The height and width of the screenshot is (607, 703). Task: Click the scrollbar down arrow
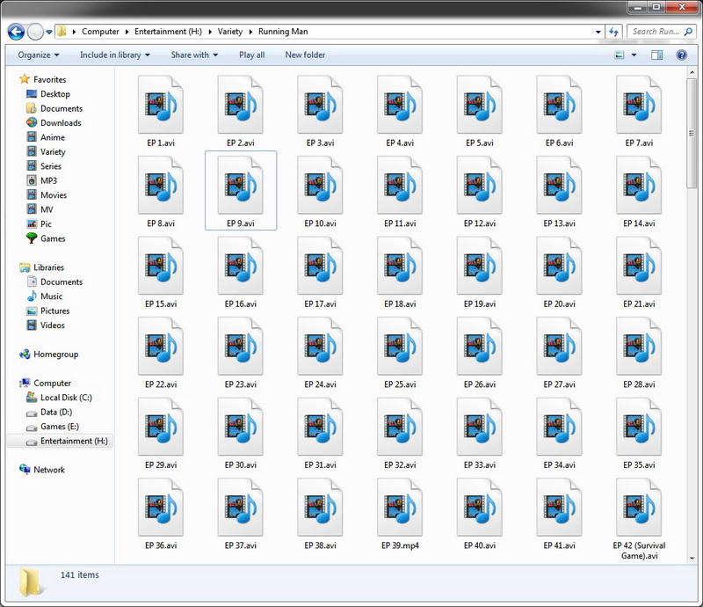coord(692,558)
